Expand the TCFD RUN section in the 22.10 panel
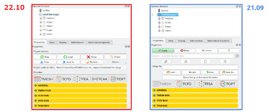268x112 pixels. [x=80, y=96]
